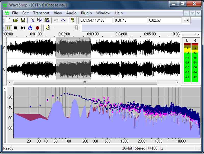The height and width of the screenshot is (154, 204).
Task: Open an audio file with folder icon
Action: pyautogui.click(x=16, y=20)
